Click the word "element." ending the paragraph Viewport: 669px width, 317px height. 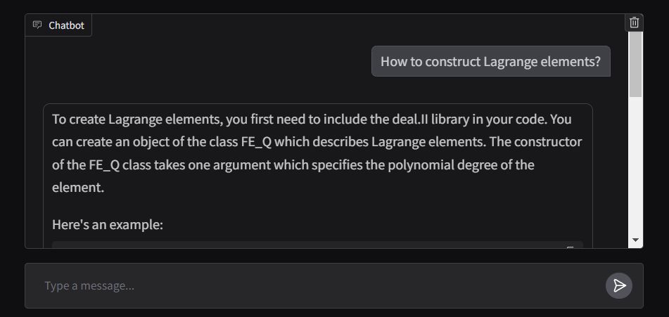point(78,188)
